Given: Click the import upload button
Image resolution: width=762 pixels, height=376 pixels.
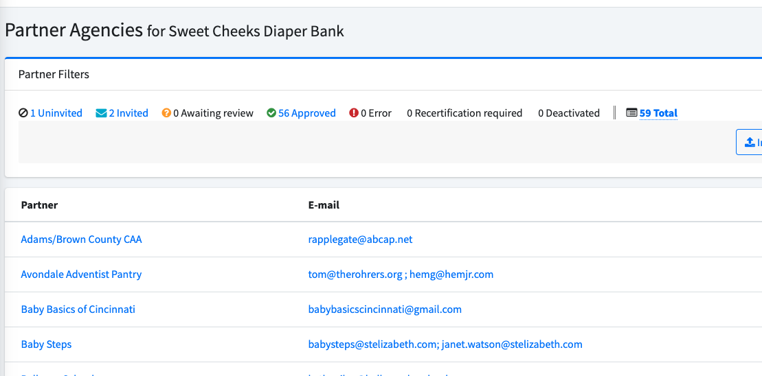Looking at the screenshot, I should click(x=750, y=142).
